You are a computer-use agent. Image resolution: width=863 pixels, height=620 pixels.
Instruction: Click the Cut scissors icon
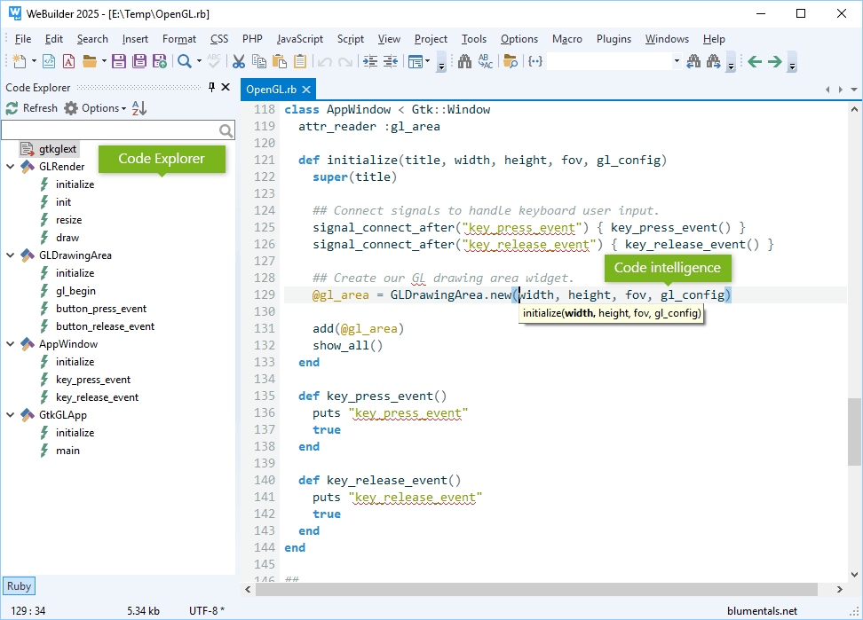238,61
